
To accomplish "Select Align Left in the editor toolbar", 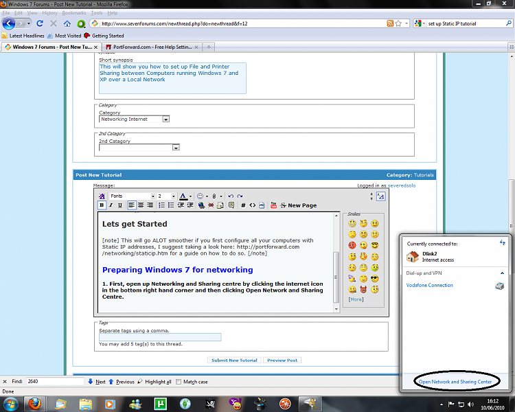I will [131, 205].
